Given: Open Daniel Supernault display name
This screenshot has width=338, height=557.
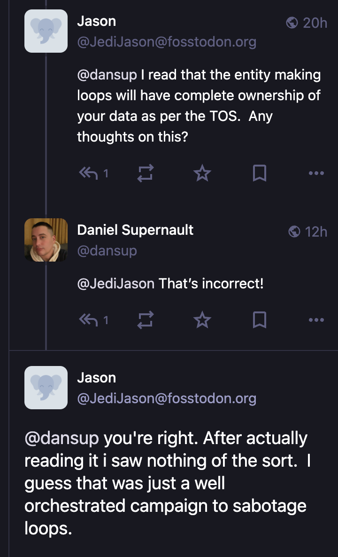Looking at the screenshot, I should [x=135, y=230].
